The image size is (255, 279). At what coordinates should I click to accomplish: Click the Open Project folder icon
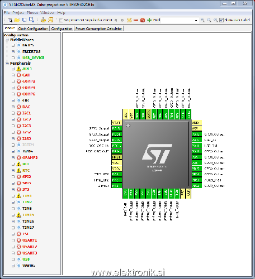click(x=17, y=20)
